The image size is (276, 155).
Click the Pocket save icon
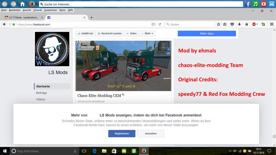(x=232, y=24)
